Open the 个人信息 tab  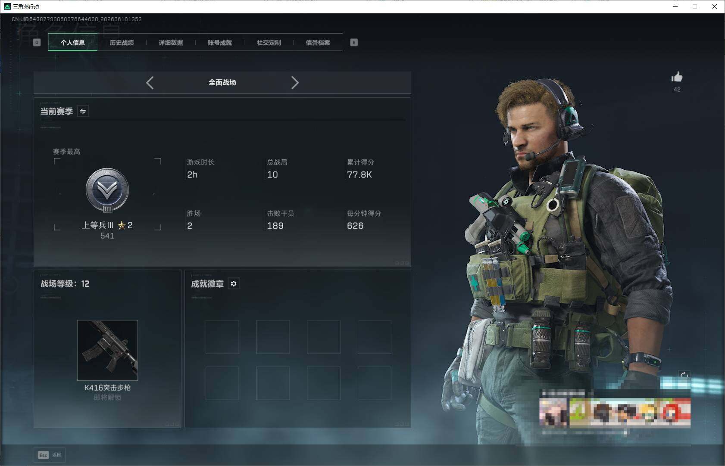click(73, 43)
